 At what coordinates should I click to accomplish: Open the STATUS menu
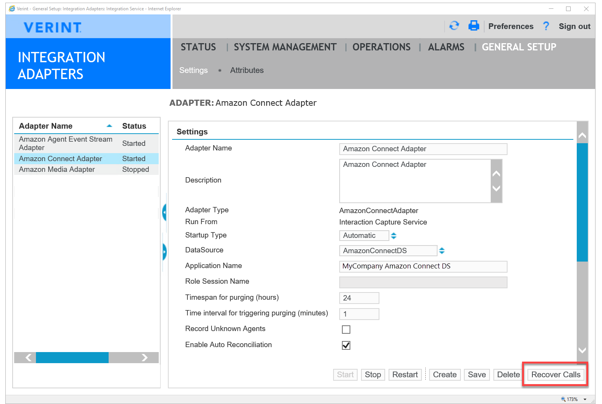point(198,47)
